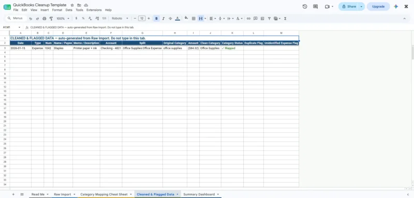
Task: Format selection as currency
Action: click(76, 19)
